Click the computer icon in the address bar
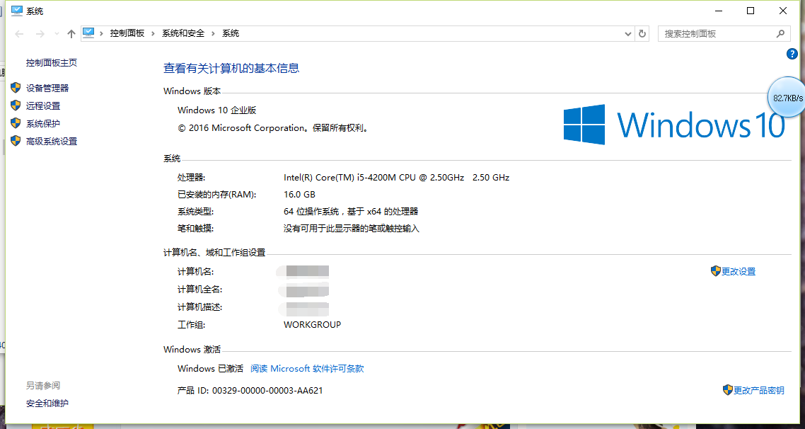 pyautogui.click(x=89, y=33)
